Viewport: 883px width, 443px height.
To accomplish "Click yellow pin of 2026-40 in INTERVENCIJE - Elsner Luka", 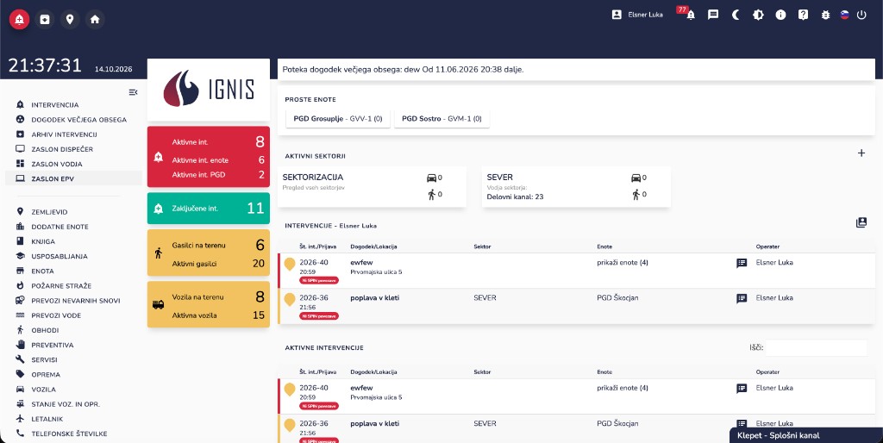I will [x=290, y=264].
